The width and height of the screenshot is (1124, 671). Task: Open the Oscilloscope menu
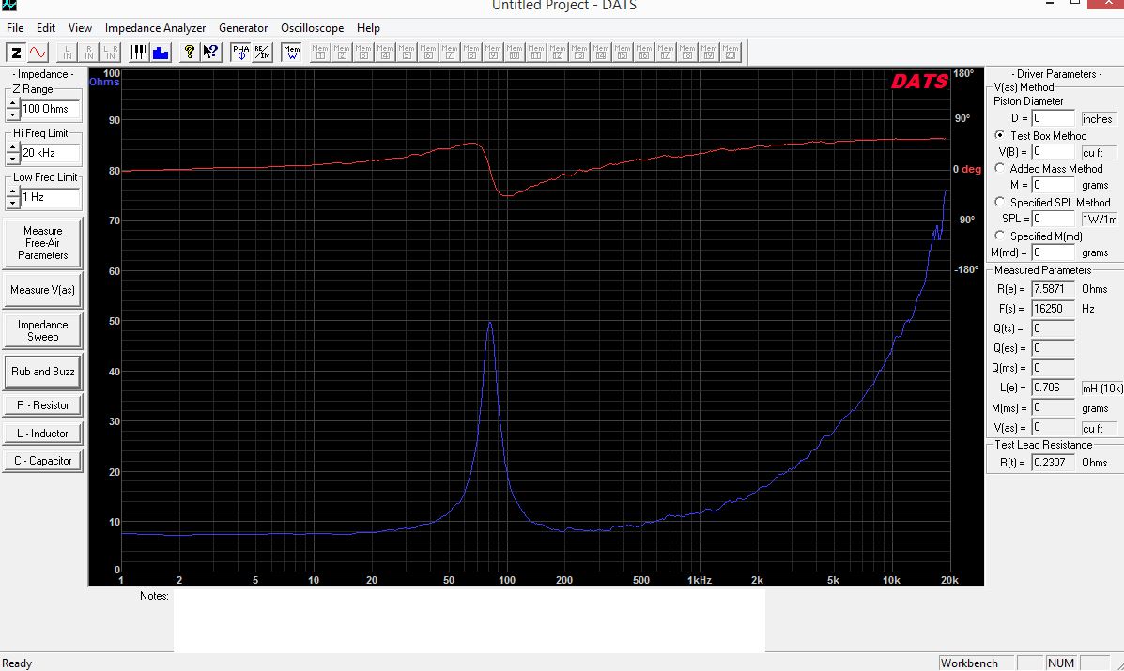pos(312,28)
